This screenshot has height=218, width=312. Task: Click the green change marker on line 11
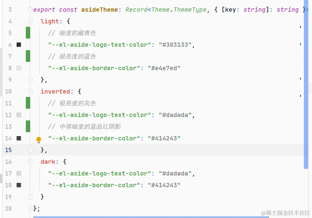(x=28, y=103)
